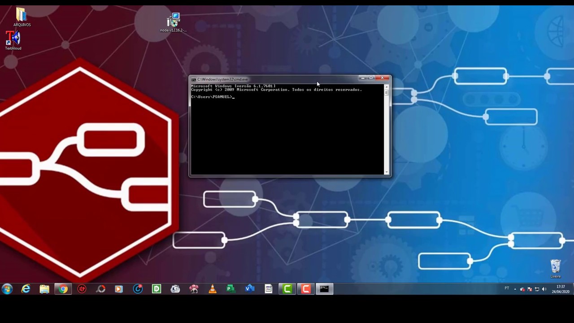Open the Windows Start menu
The height and width of the screenshot is (323, 574).
pyautogui.click(x=7, y=289)
